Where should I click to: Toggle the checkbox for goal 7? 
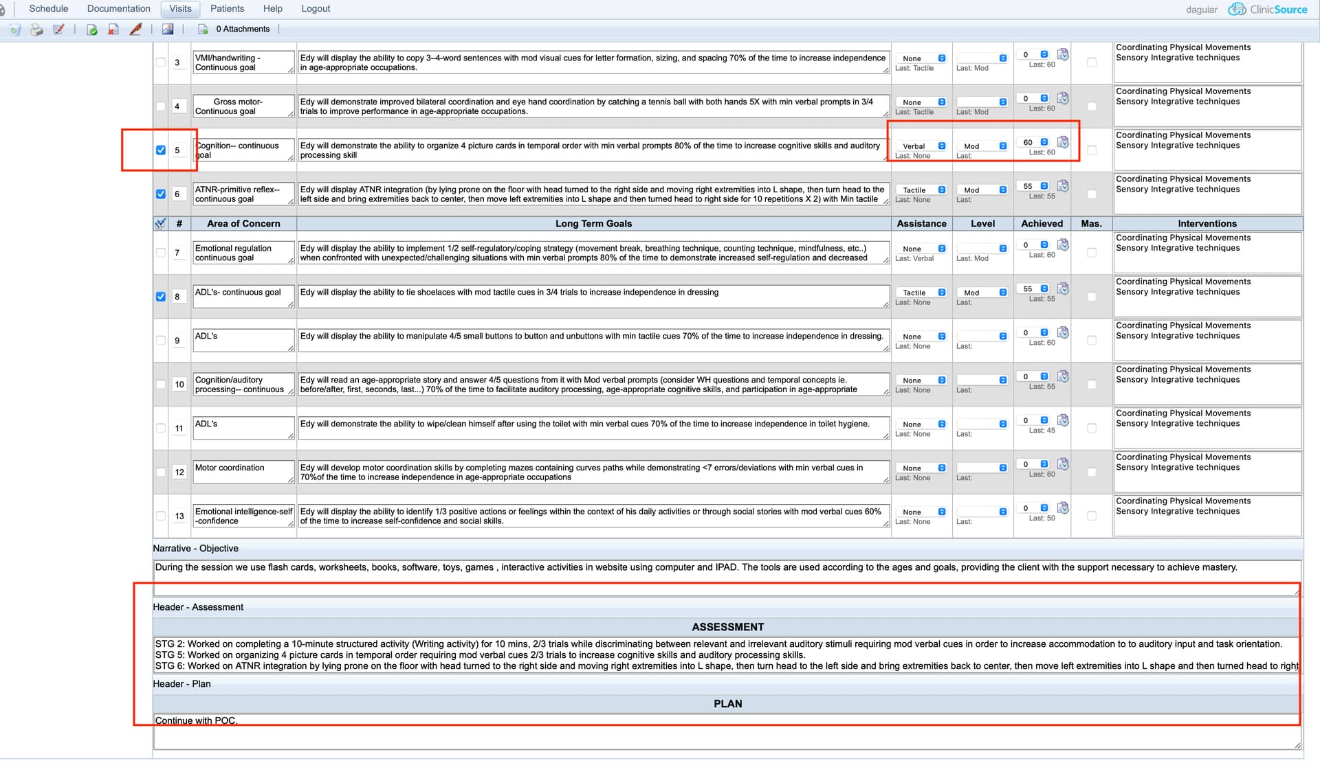[x=161, y=253]
